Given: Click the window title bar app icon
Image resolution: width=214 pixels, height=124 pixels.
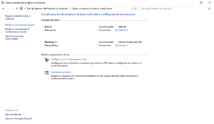Looking at the screenshot, I should (x=3, y=3).
